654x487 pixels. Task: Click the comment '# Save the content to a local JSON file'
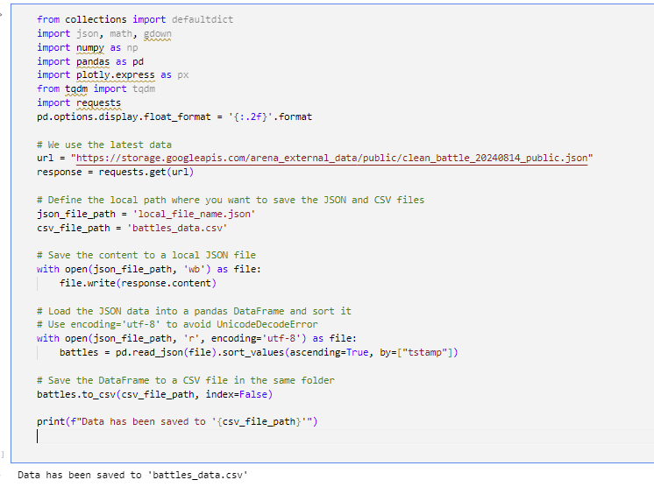146,256
